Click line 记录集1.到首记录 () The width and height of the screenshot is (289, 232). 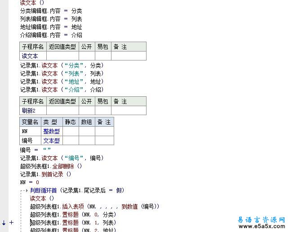45,174
